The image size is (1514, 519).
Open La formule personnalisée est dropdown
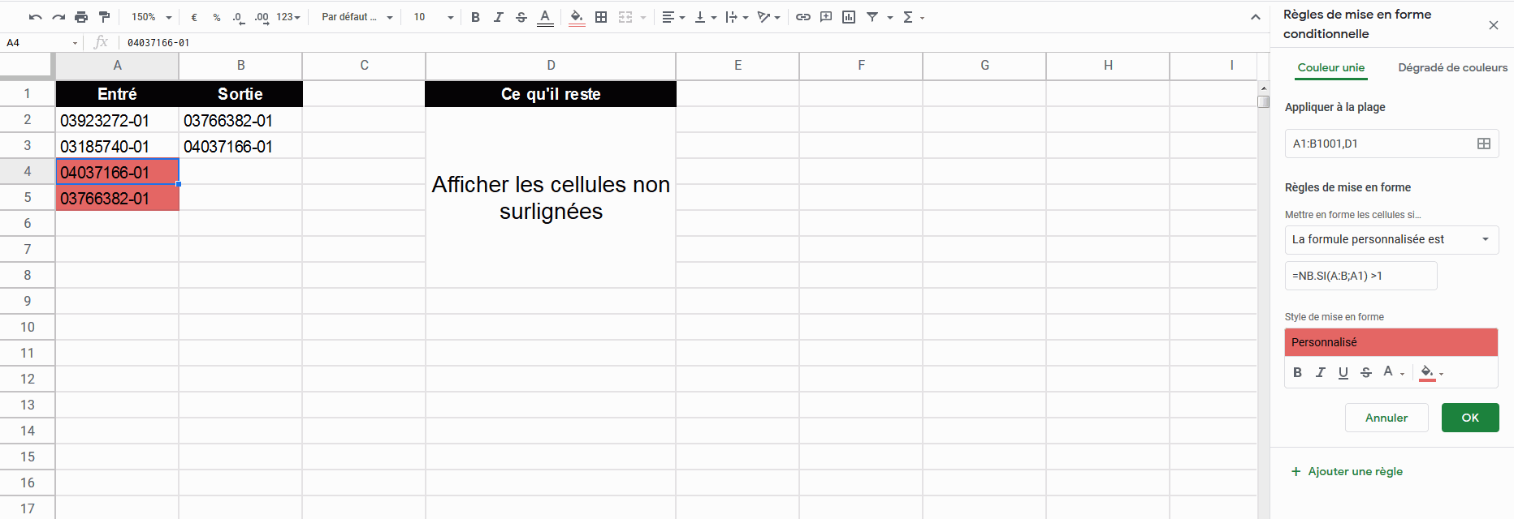click(x=1391, y=239)
